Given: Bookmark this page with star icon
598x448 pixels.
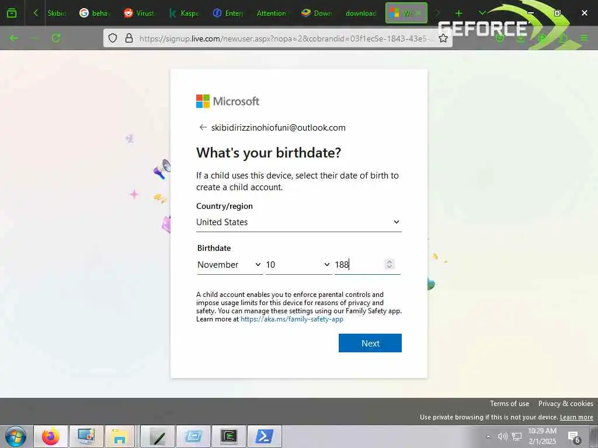Looking at the screenshot, I should click(443, 38).
